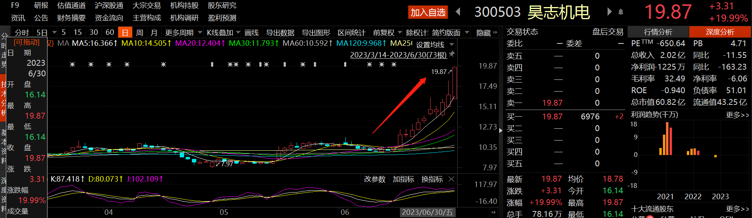
Task: Click the [可拖动] draggable info panel header
Action: 27,42
